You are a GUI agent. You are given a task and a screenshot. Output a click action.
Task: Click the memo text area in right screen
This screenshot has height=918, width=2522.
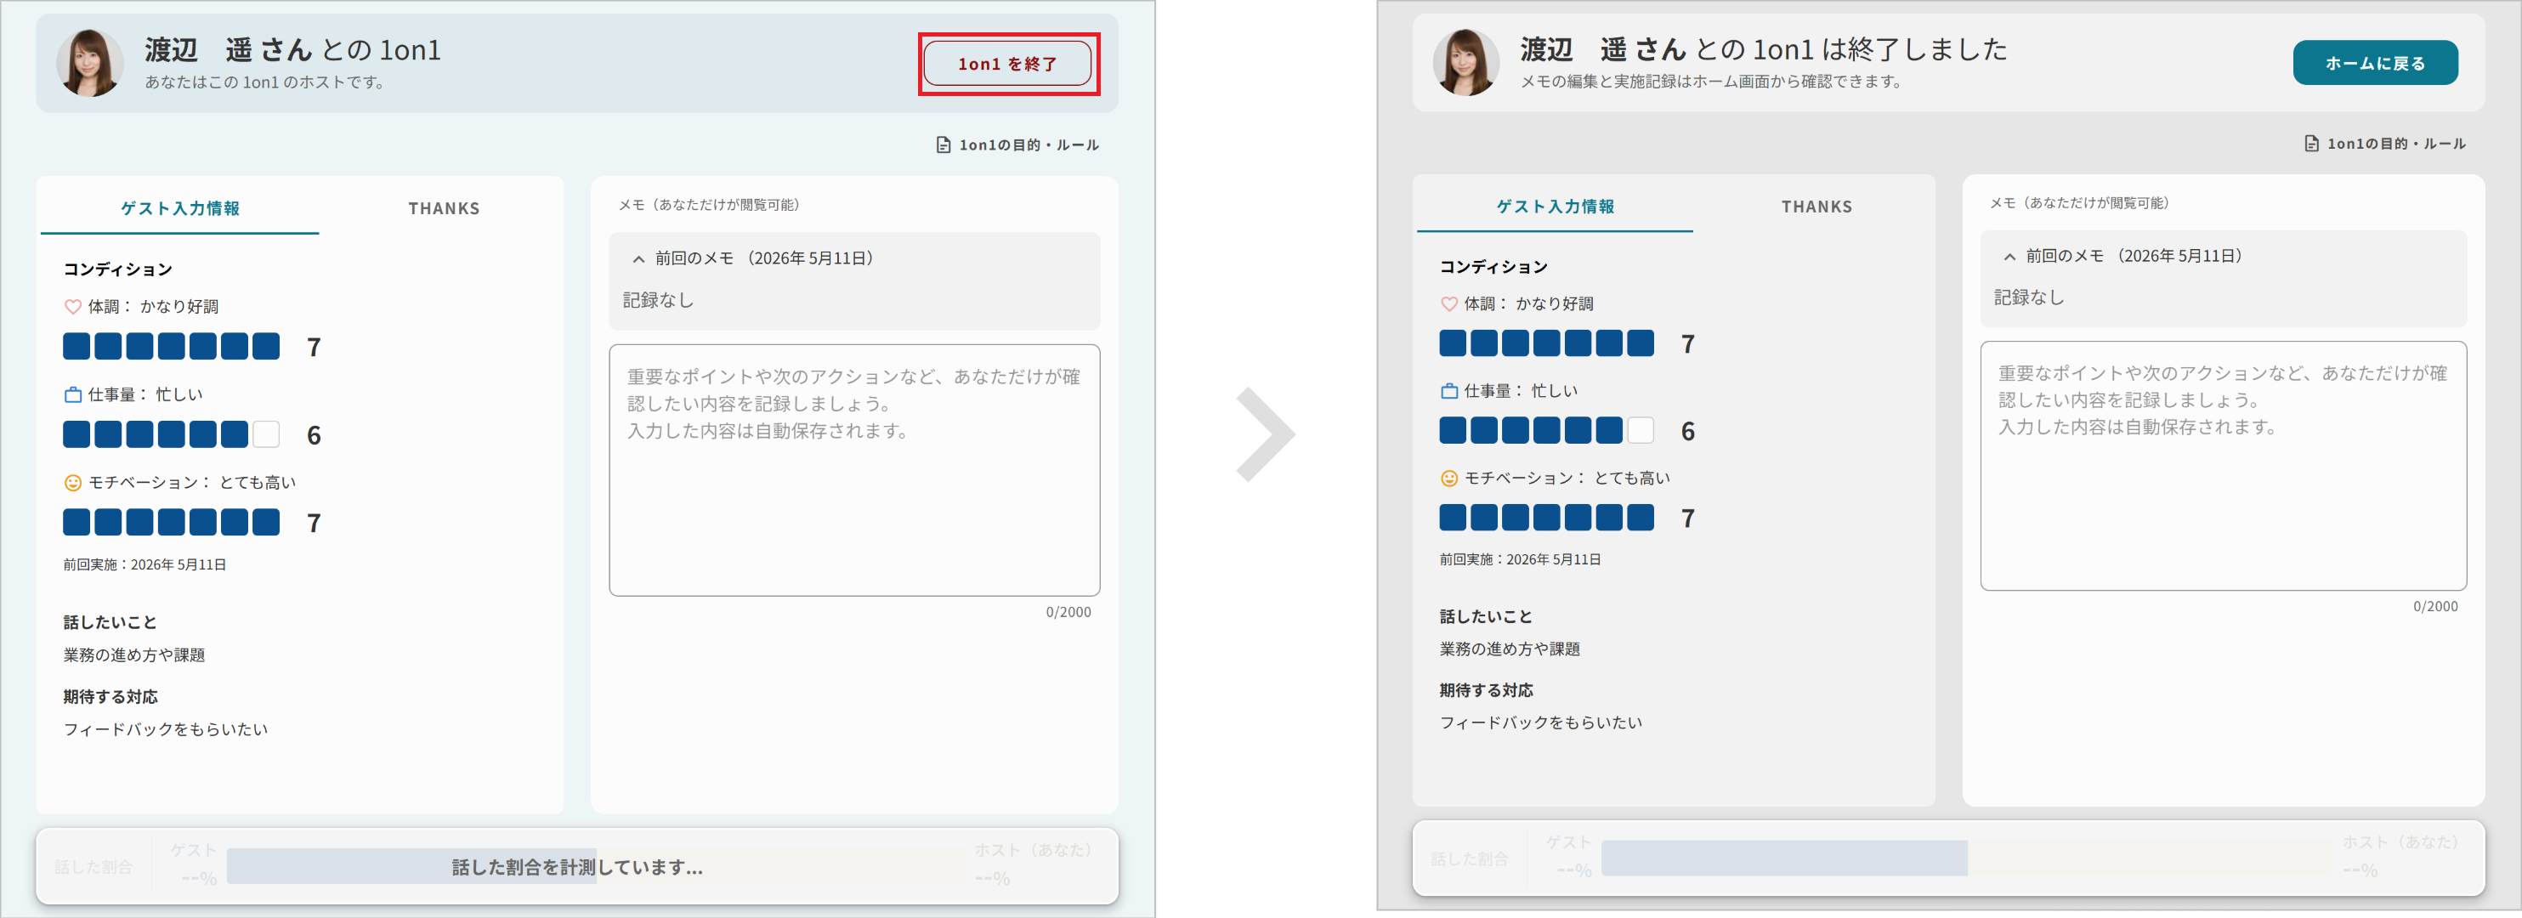2223,466
